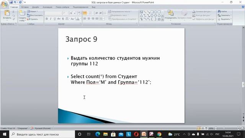Save the presentation from quick access toolbar
Screen dimensions: 245x138
coord(11,2)
